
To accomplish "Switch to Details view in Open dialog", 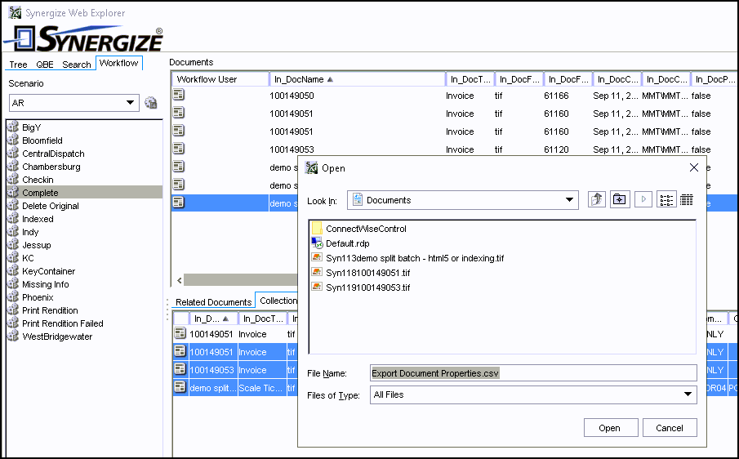I will 687,200.
